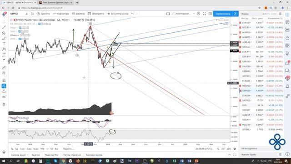Select EURUSD in the watchlist
The height and width of the screenshot is (164, 291).
pos(261,22)
